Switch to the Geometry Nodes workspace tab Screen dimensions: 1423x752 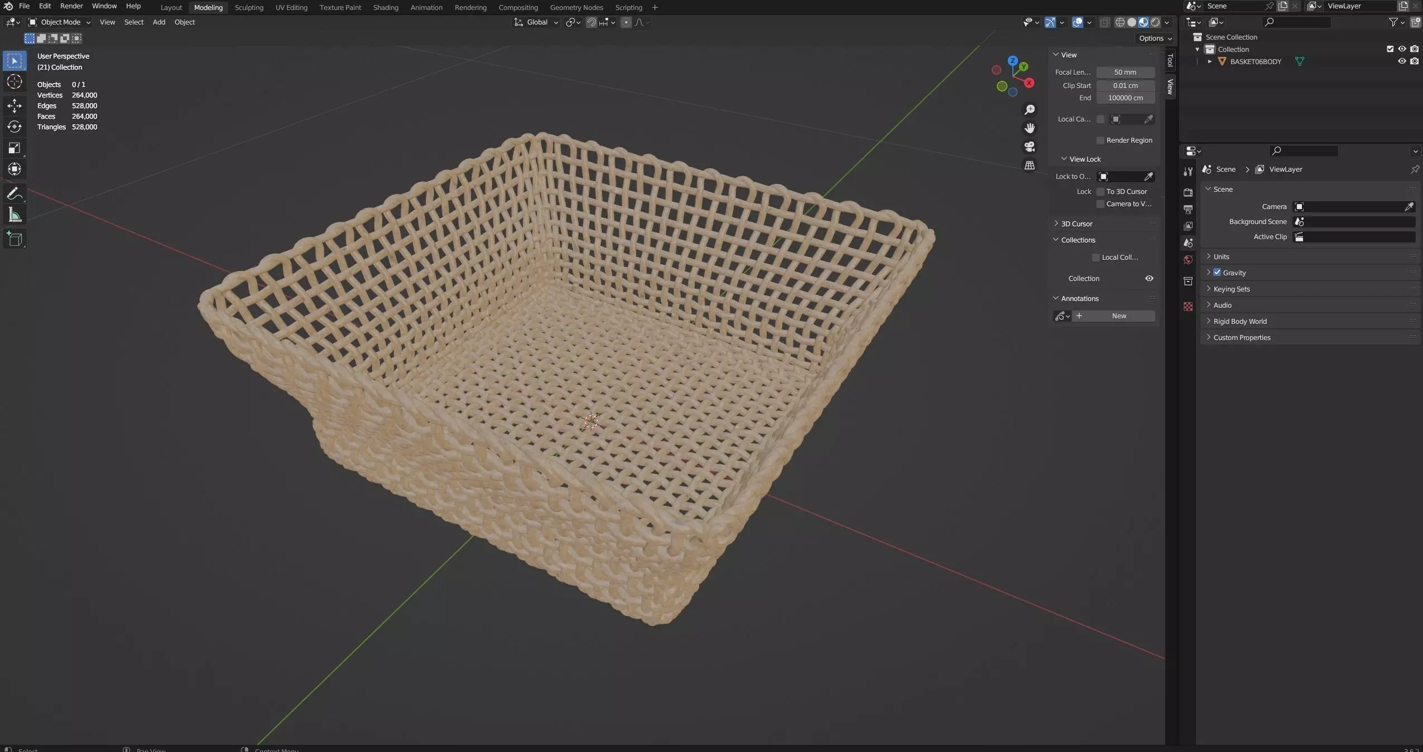click(x=576, y=7)
